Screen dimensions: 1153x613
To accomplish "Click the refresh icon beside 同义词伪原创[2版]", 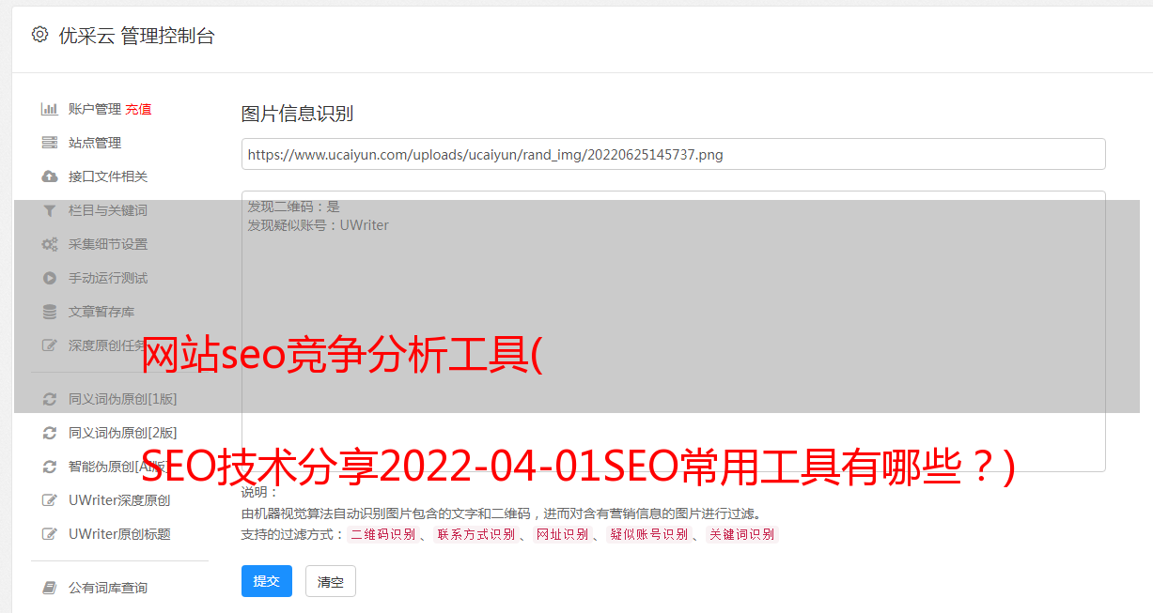I will pos(50,433).
